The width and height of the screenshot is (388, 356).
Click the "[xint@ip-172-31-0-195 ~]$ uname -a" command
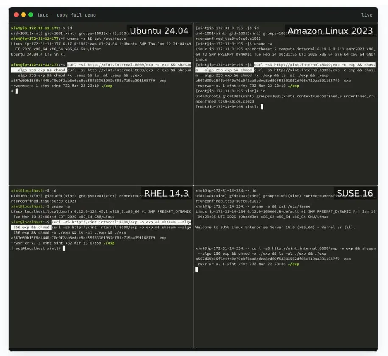pos(234,44)
